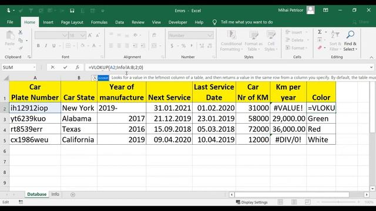
Task: Switch to the Developer tab
Action: 177,22
